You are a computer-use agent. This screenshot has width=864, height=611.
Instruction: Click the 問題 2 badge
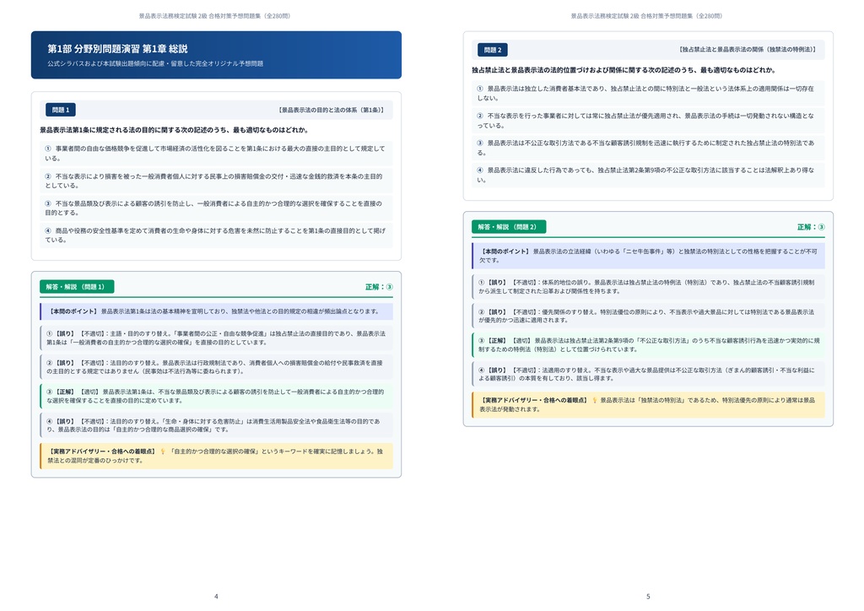point(493,50)
